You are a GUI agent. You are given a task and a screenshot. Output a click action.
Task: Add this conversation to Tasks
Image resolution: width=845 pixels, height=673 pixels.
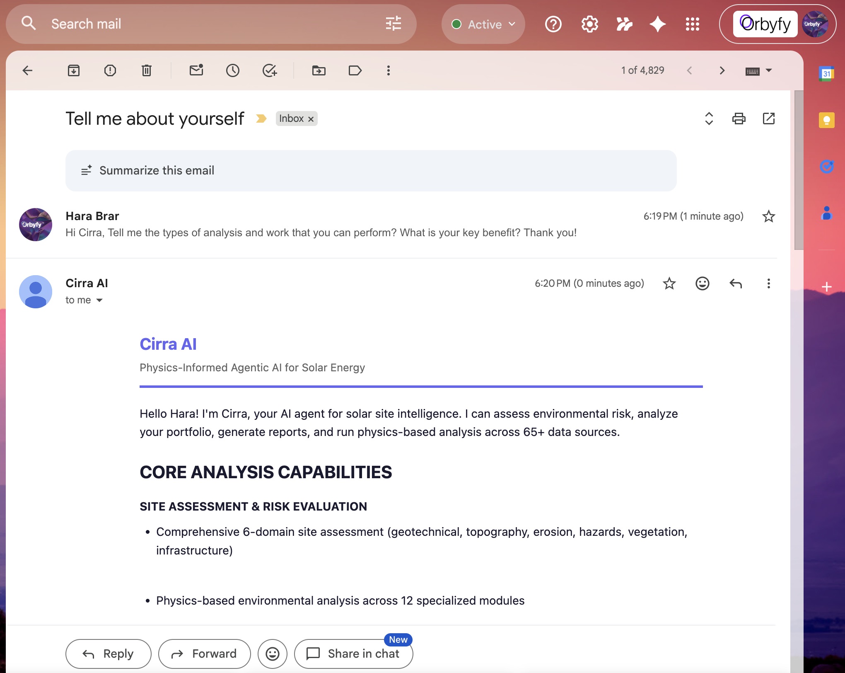pos(270,70)
